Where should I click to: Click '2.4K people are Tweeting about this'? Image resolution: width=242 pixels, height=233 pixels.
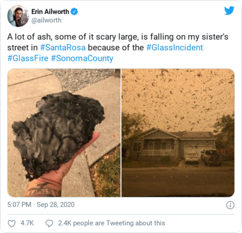point(111,223)
